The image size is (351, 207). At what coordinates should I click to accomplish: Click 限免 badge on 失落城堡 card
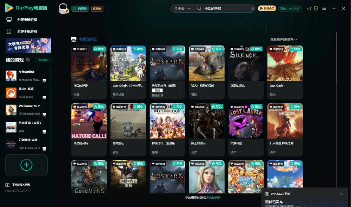256,107
